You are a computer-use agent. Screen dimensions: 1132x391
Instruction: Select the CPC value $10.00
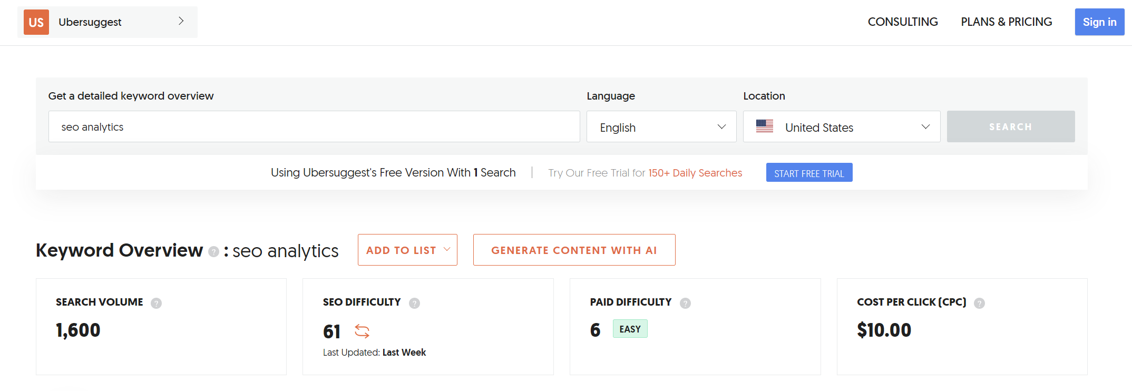click(884, 330)
